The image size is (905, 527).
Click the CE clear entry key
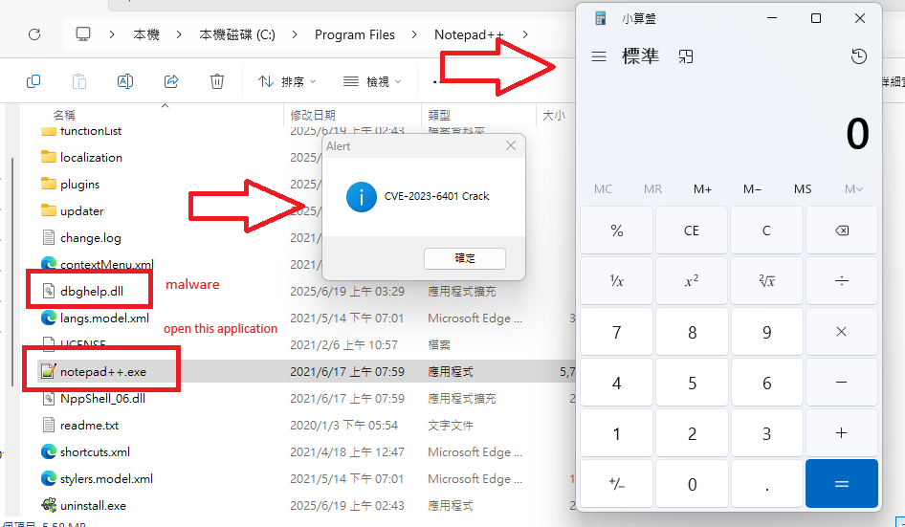click(x=692, y=231)
